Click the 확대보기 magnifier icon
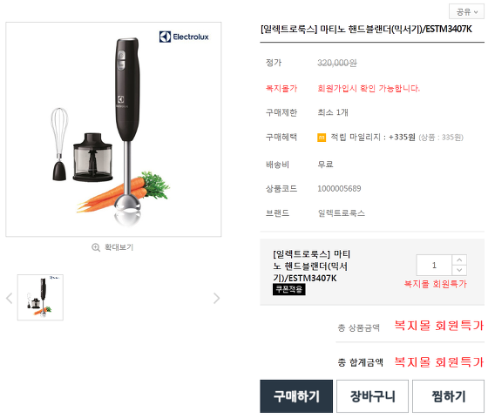This screenshot has width=488, height=418. 96,247
